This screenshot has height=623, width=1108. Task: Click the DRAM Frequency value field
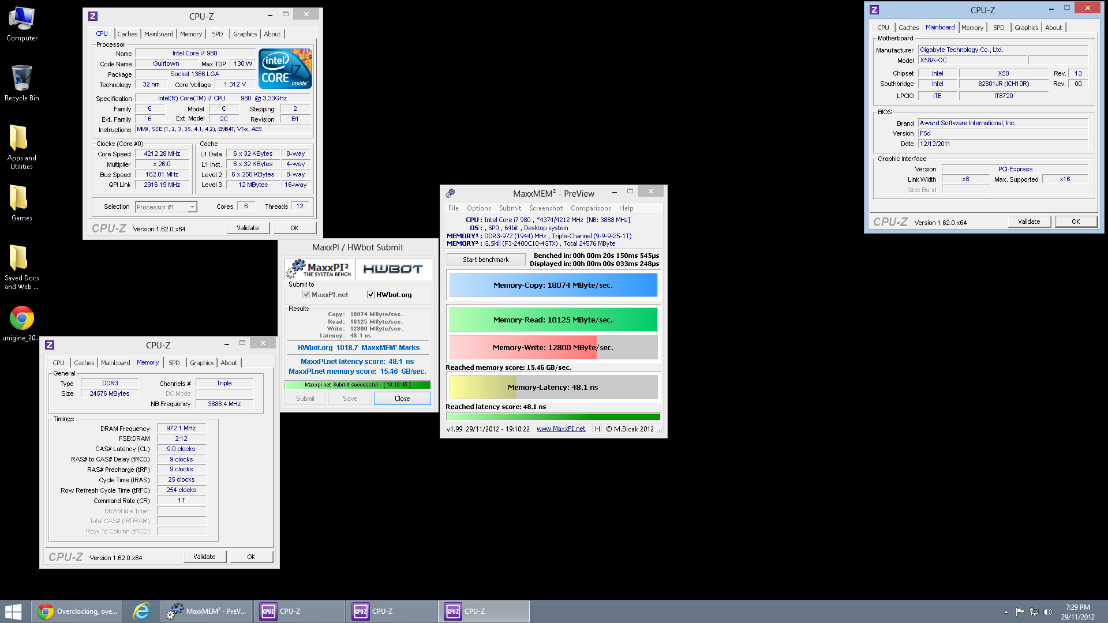[x=181, y=428]
